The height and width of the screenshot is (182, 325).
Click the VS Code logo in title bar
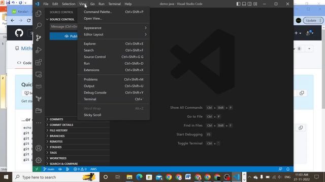click(x=37, y=4)
